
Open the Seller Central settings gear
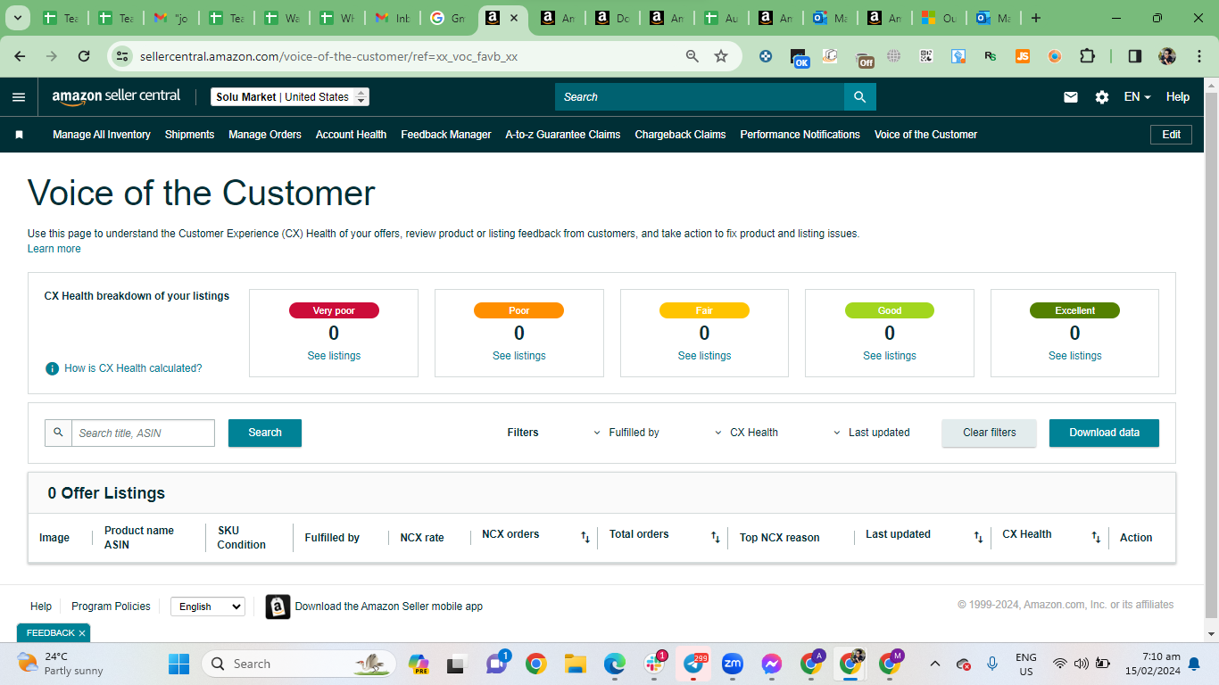1102,97
